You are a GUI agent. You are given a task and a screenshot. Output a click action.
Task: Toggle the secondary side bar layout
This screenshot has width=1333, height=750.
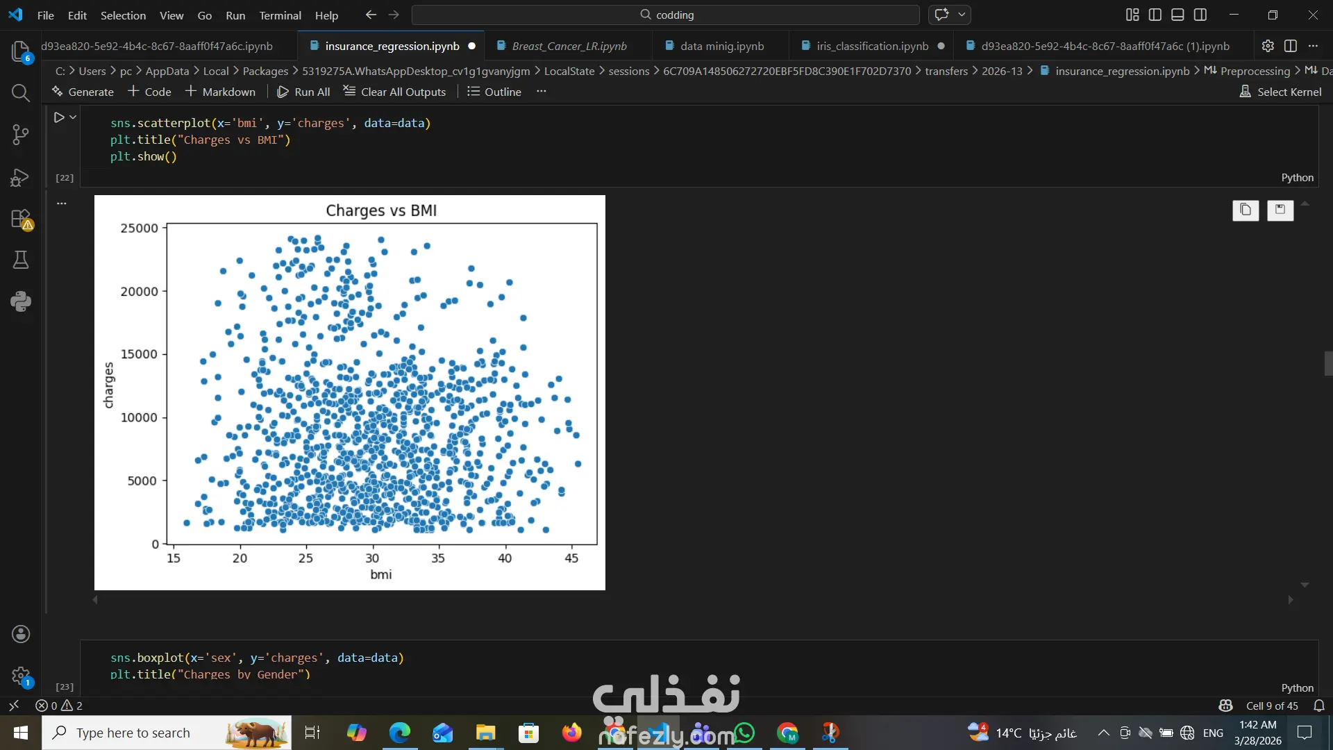(1200, 15)
